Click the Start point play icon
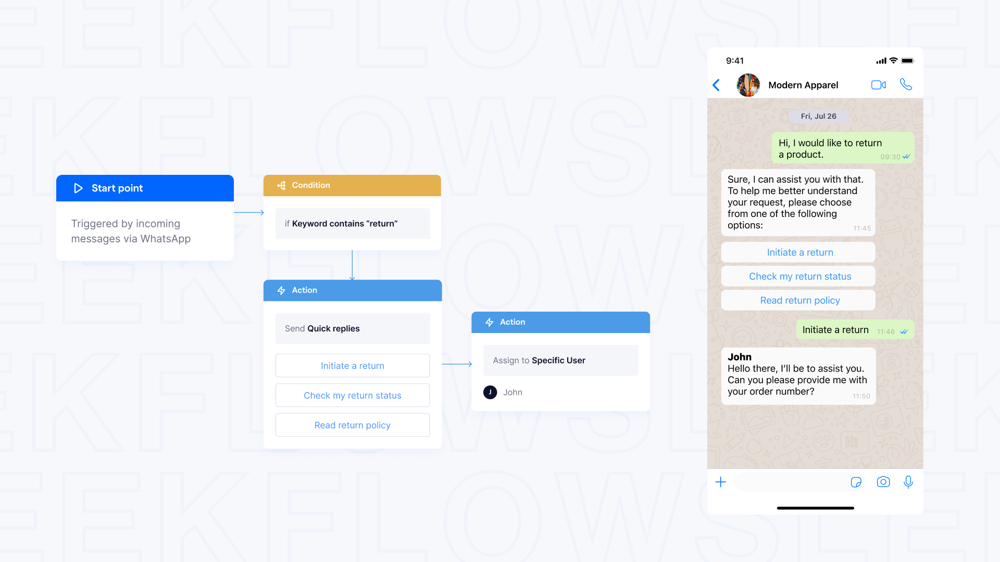The width and height of the screenshot is (1000, 562). 77,188
